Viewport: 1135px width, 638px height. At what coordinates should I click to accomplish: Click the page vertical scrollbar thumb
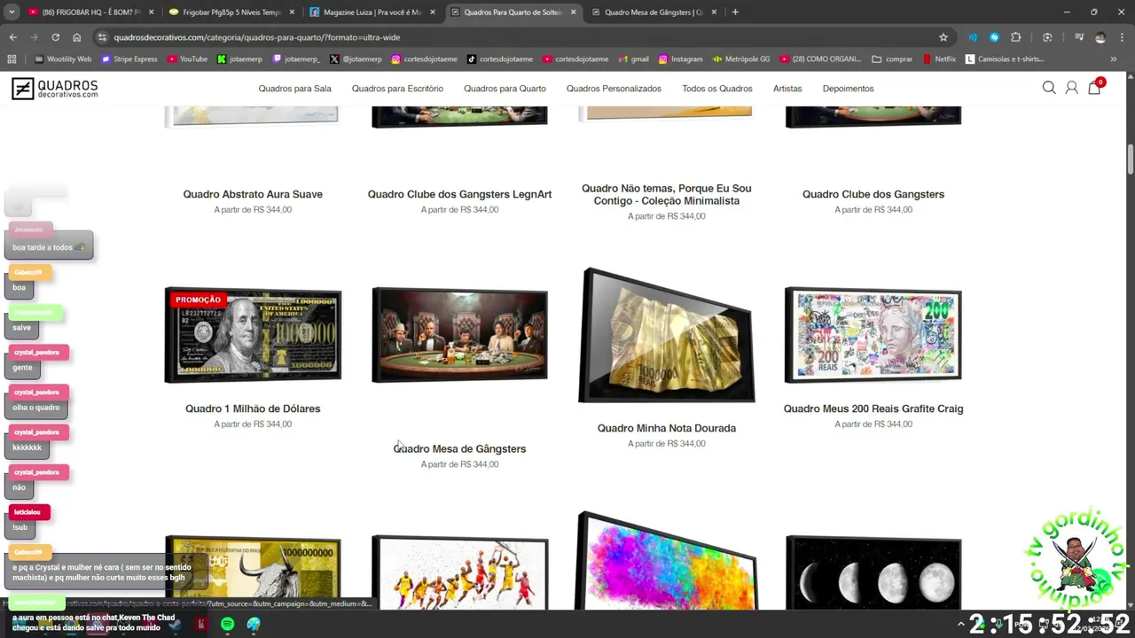[1131, 159]
